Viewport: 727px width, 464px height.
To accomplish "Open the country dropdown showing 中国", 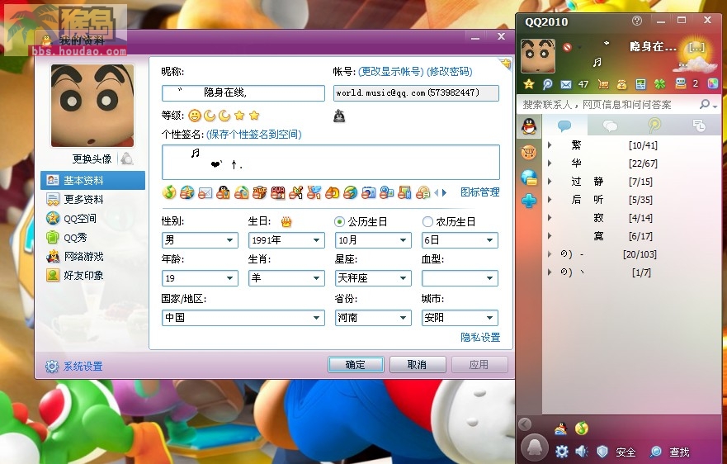I will point(243,318).
